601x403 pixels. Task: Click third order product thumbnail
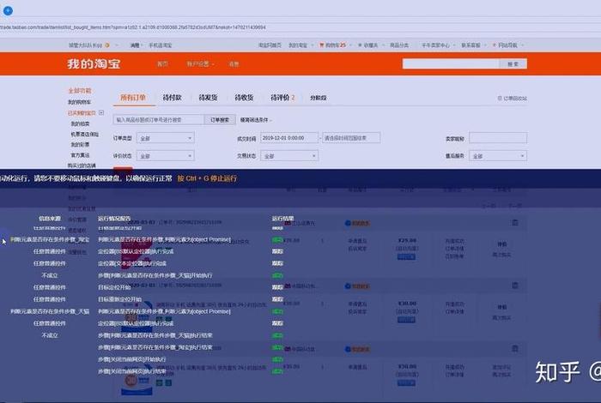[x=137, y=379]
